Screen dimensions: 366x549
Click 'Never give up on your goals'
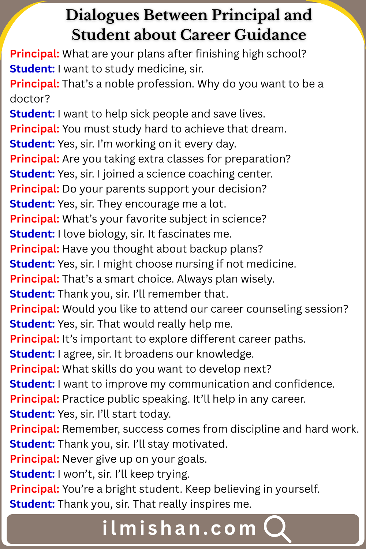click(x=134, y=459)
